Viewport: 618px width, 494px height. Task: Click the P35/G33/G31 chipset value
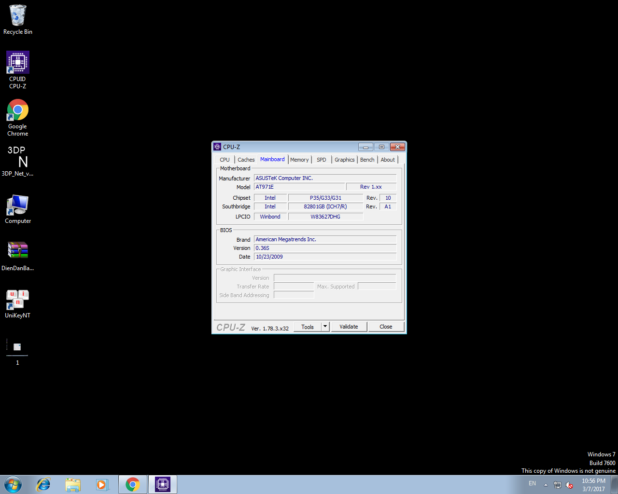pyautogui.click(x=325, y=198)
